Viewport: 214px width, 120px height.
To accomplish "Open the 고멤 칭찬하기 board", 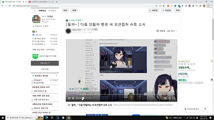I will click(x=39, y=91).
